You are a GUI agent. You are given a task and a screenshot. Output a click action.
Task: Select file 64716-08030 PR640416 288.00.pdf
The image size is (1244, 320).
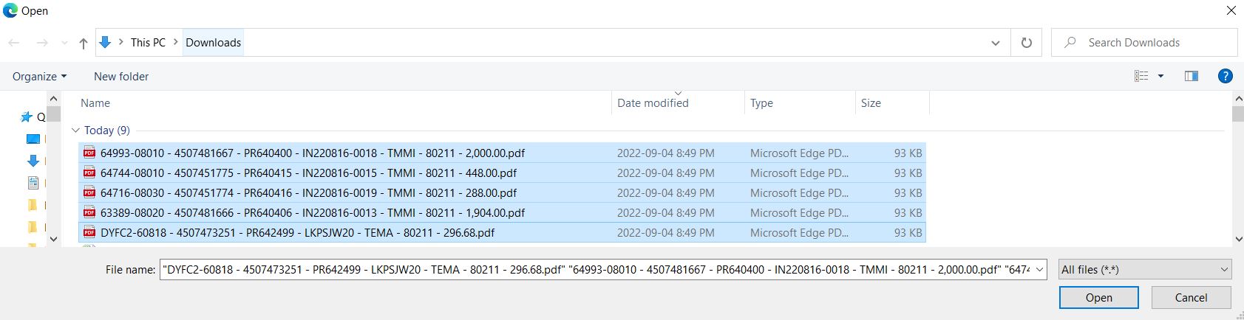pyautogui.click(x=503, y=193)
